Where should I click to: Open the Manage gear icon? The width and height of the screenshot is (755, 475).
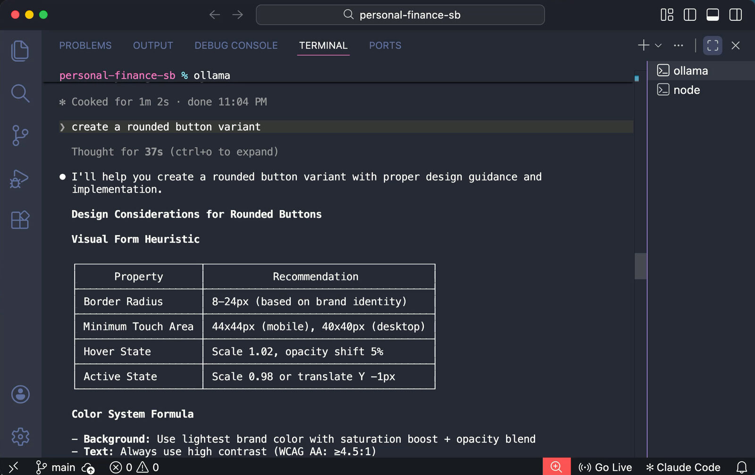tap(20, 437)
